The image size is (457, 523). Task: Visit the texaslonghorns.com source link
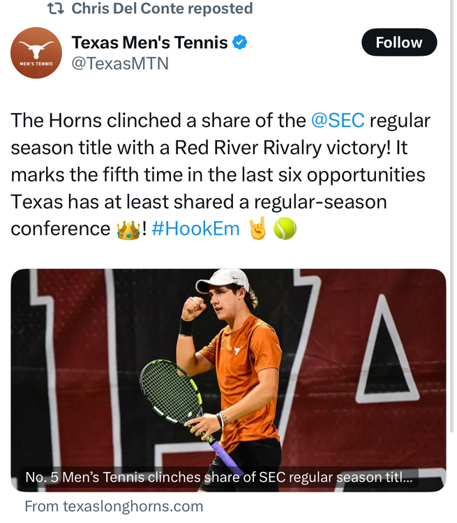114,506
